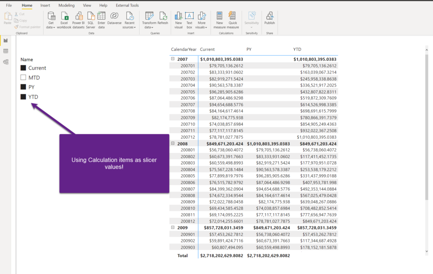Open the Enter data table icon
This screenshot has width=433, height=274.
pyautogui.click(x=101, y=16)
